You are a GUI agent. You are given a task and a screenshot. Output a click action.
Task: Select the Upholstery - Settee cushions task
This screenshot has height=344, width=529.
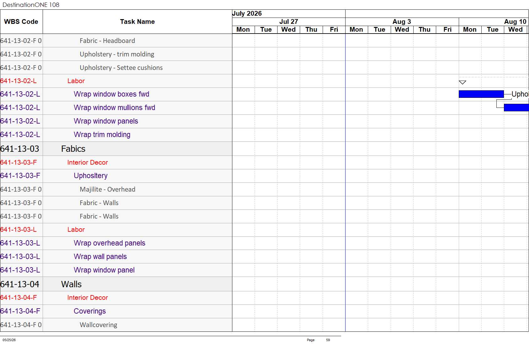click(x=121, y=68)
